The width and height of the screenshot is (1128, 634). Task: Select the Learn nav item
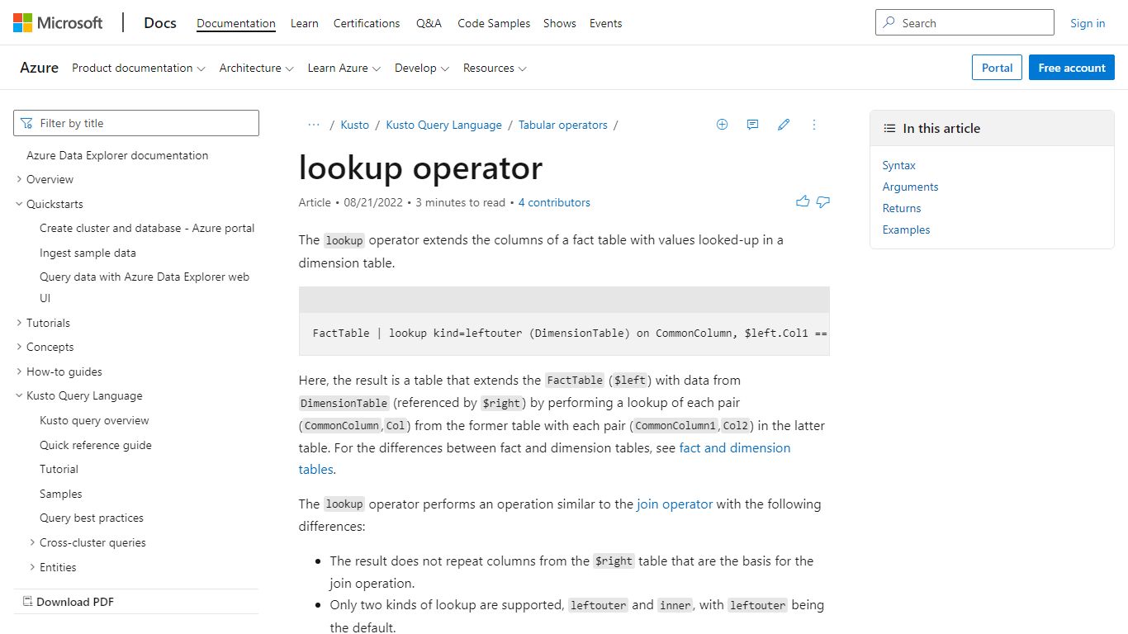[x=305, y=23]
